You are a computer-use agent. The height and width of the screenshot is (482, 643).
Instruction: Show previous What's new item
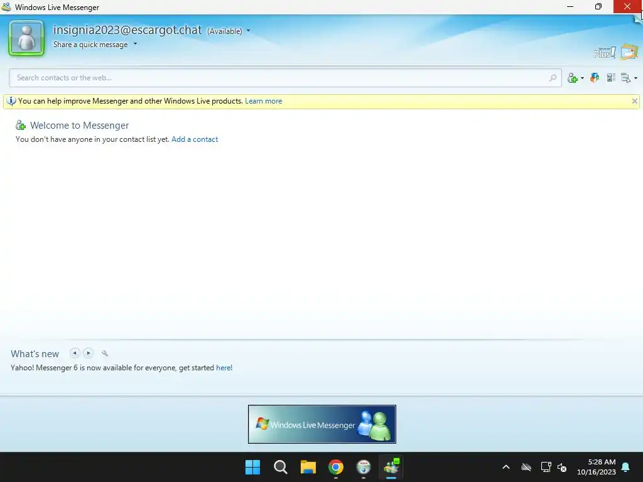75,353
